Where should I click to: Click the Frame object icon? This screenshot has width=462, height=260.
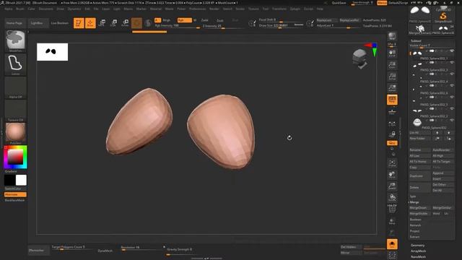tap(392, 163)
